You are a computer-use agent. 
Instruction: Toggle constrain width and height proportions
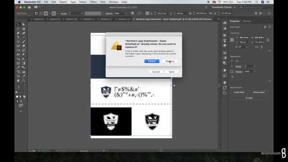point(268,40)
